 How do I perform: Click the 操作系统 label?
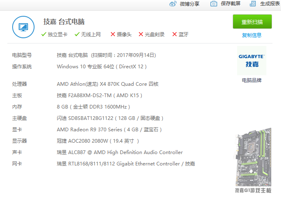(22, 67)
